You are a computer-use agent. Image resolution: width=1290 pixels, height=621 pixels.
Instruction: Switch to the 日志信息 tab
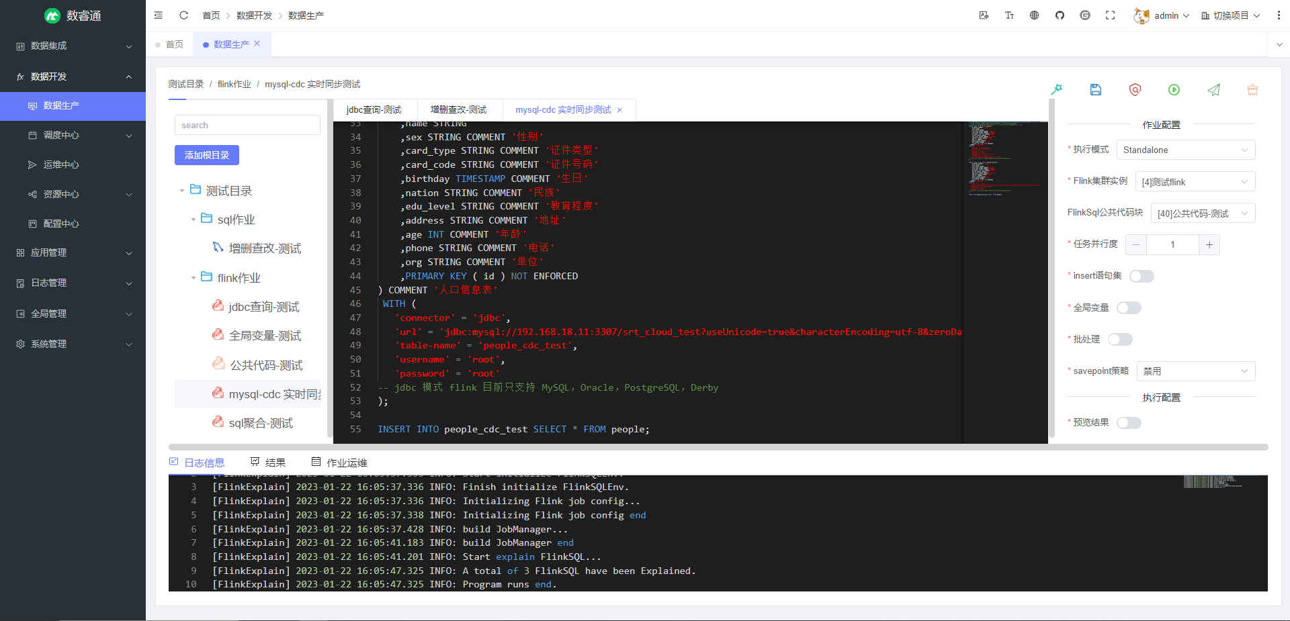point(197,463)
